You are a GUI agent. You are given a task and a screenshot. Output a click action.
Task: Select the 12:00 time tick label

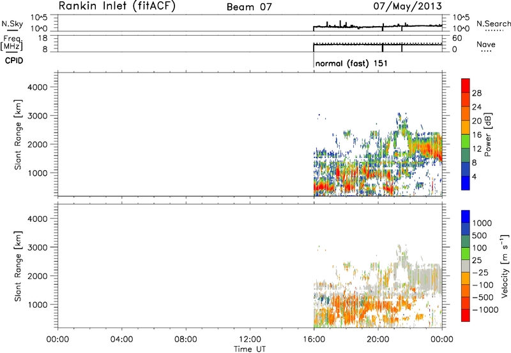click(250, 340)
